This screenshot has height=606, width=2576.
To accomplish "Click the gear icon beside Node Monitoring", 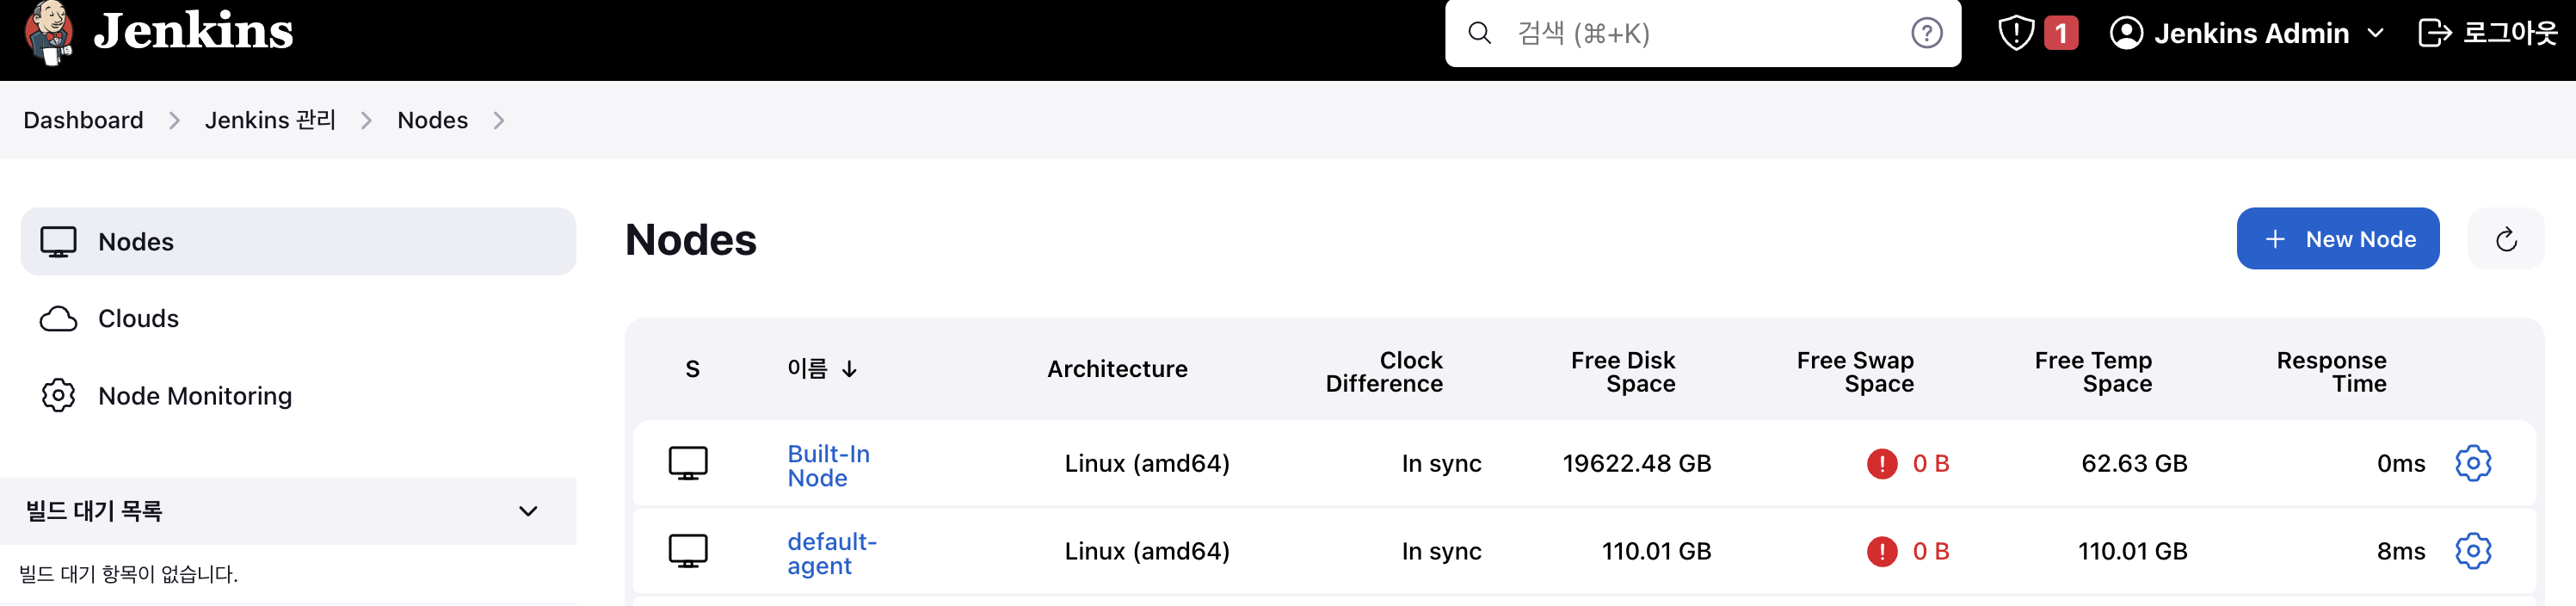I will pyautogui.click(x=58, y=396).
